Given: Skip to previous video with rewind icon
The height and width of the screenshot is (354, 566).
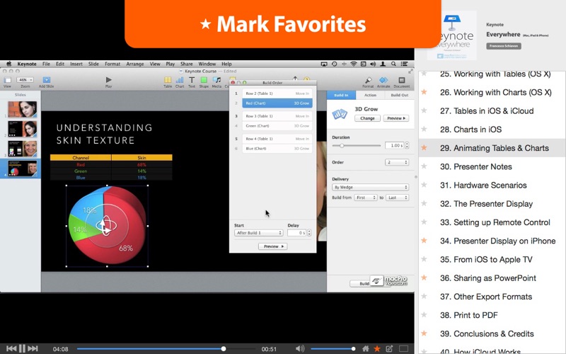Looking at the screenshot, I should (x=11, y=348).
